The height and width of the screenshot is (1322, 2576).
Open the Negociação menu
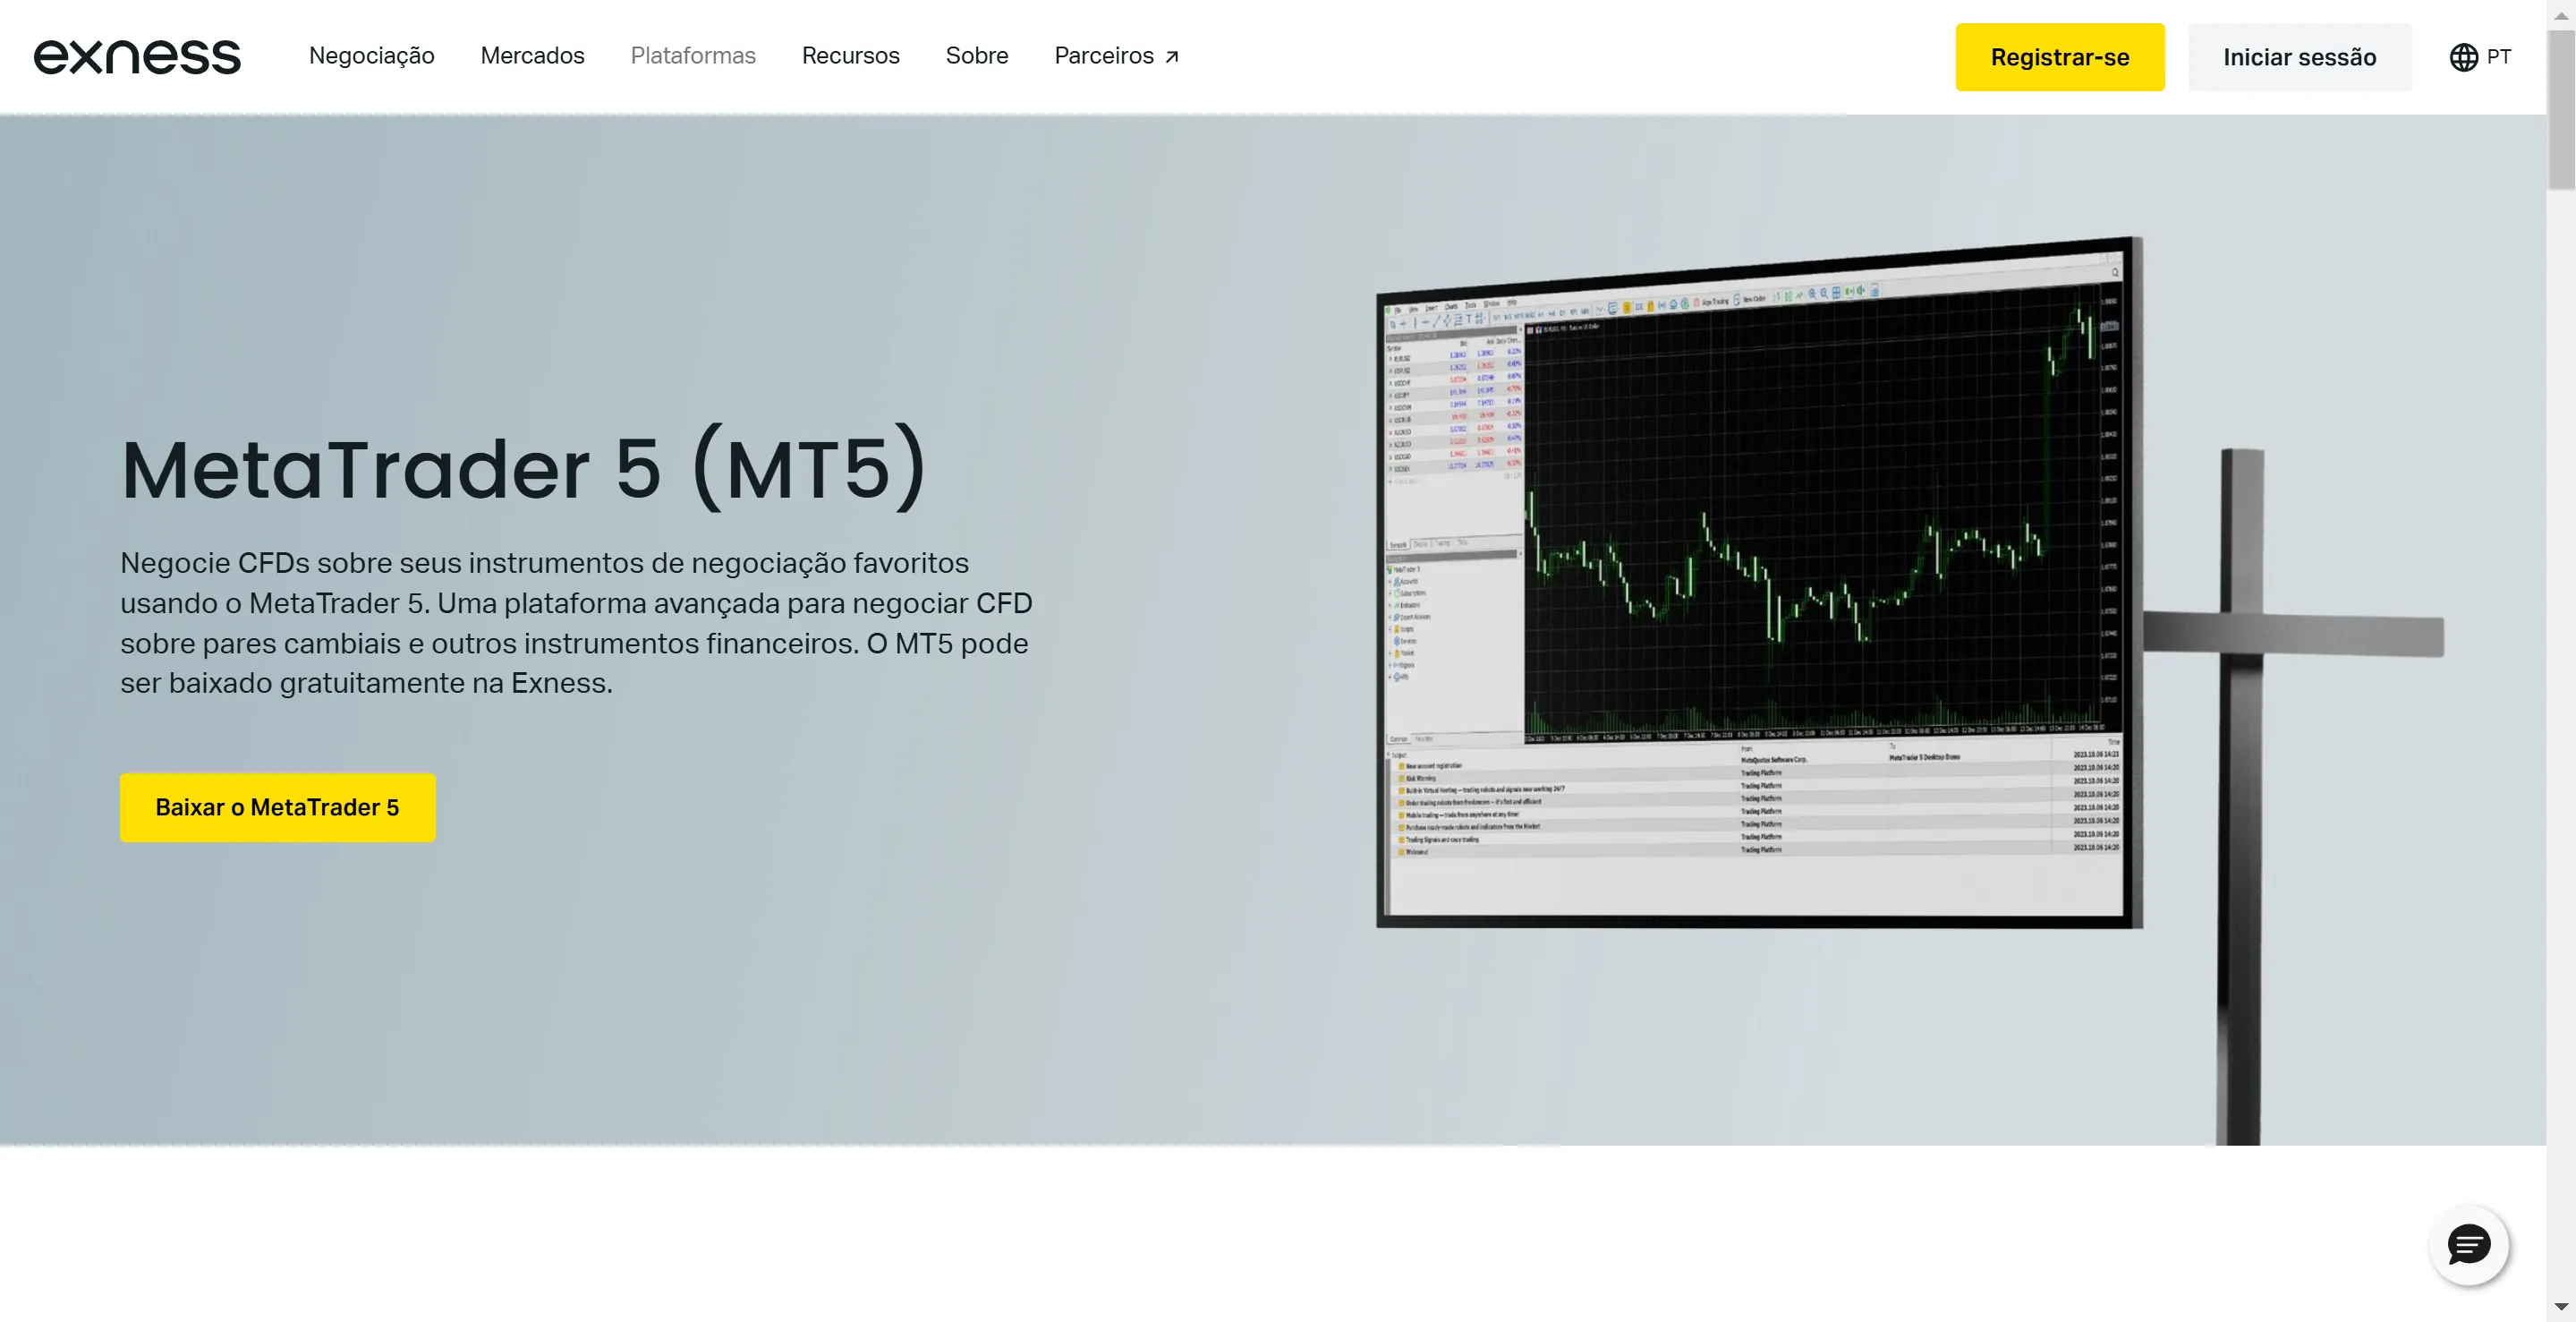[x=372, y=56]
